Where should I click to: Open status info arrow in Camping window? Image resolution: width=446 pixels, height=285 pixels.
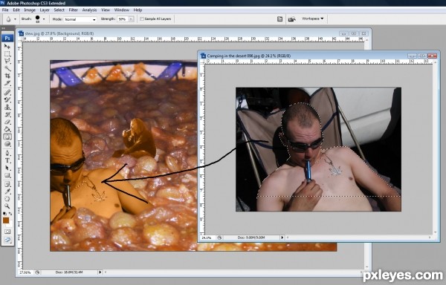pyautogui.click(x=282, y=237)
